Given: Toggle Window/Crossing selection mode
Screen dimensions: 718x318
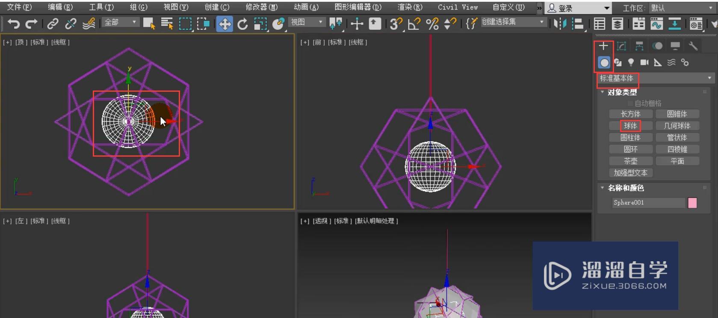Looking at the screenshot, I should click(x=203, y=23).
